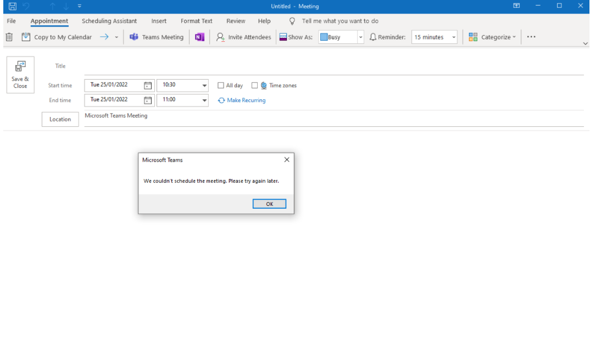
Task: Click the Make Recurring link
Action: 242,100
